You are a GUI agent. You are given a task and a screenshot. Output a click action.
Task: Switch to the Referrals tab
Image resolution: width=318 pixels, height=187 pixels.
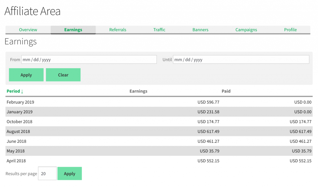[x=118, y=30]
